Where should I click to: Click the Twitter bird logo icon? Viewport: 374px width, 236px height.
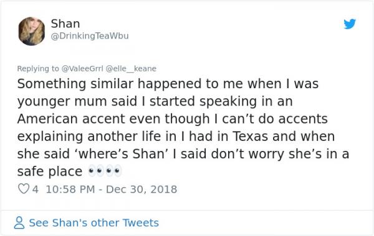click(350, 24)
